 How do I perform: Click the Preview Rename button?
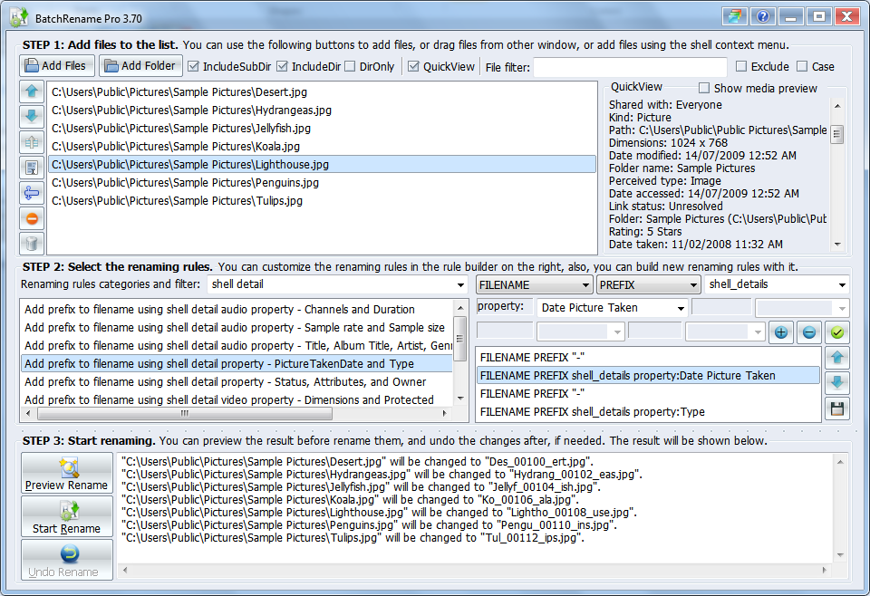tap(66, 473)
